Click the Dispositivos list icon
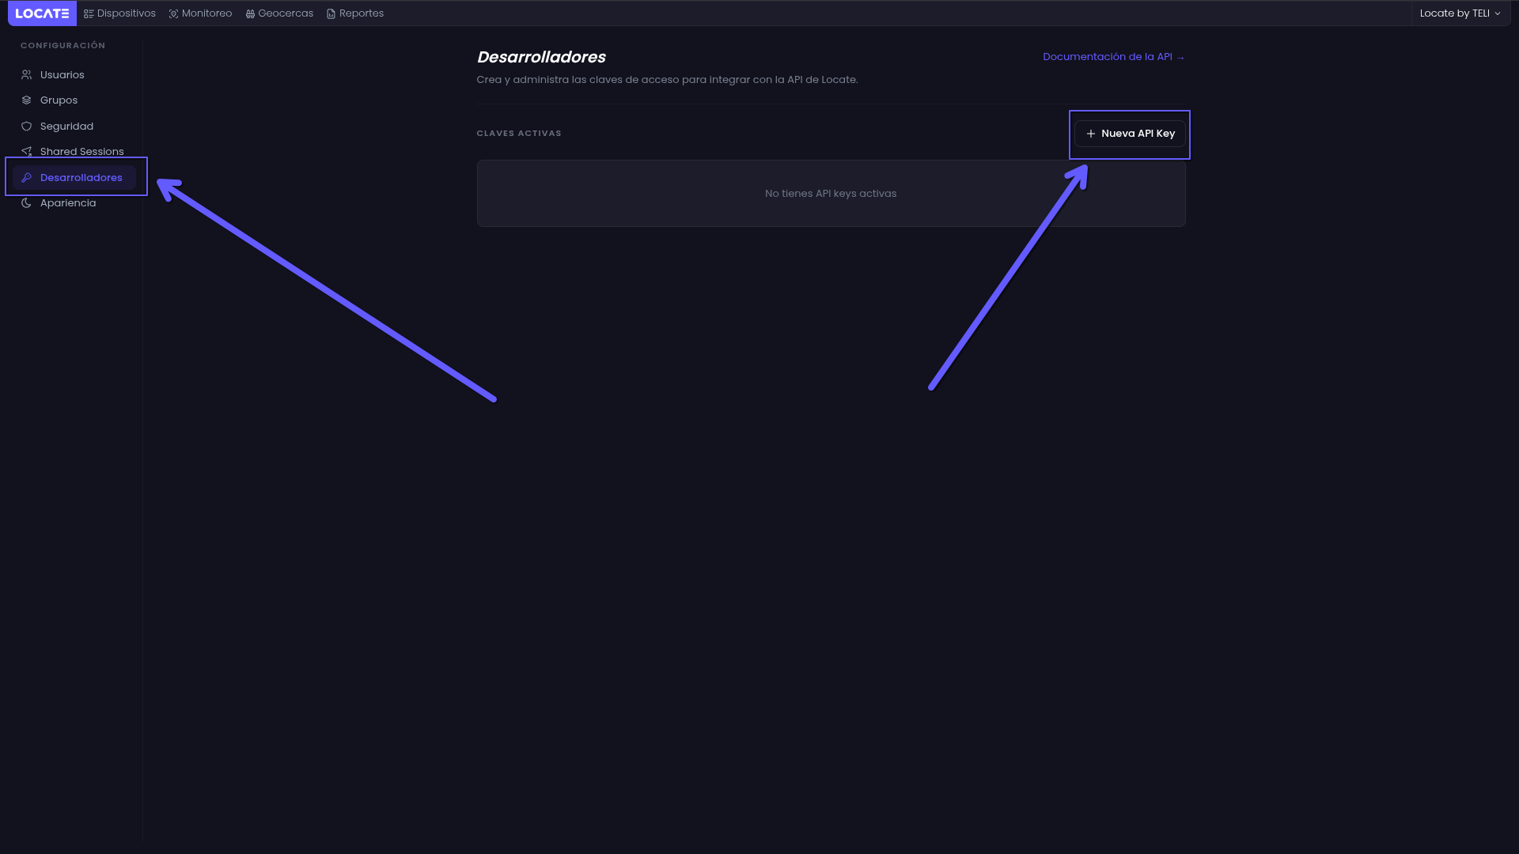The height and width of the screenshot is (854, 1519). click(x=89, y=13)
